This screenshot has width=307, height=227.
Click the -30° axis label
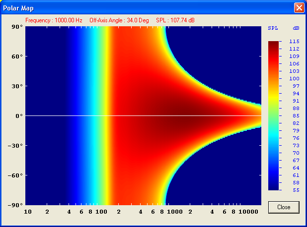(15, 146)
